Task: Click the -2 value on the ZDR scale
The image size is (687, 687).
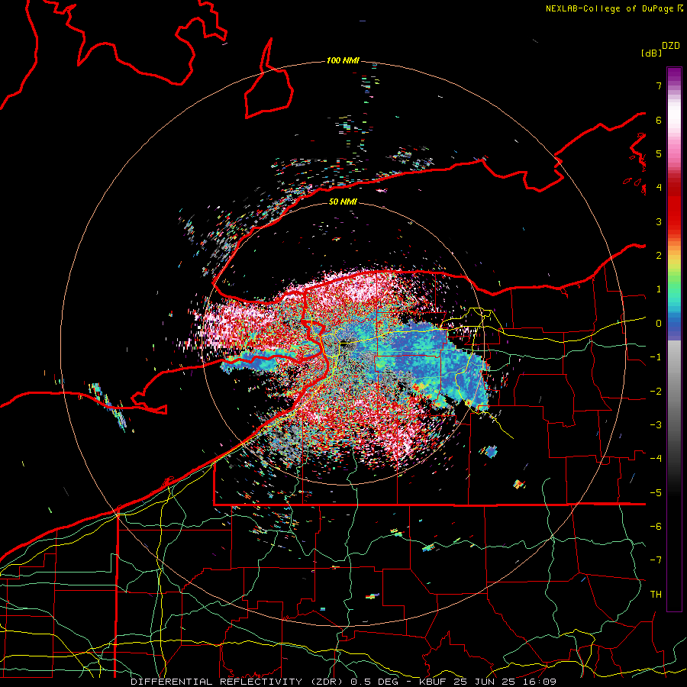Action: tap(656, 392)
